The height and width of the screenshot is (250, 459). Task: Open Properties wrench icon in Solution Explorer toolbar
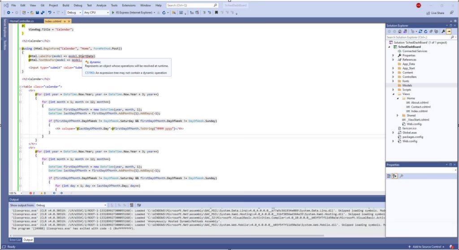click(x=443, y=31)
